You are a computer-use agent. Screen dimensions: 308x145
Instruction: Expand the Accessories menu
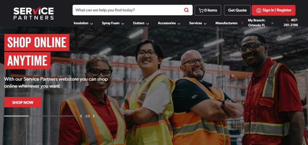pyautogui.click(x=169, y=23)
